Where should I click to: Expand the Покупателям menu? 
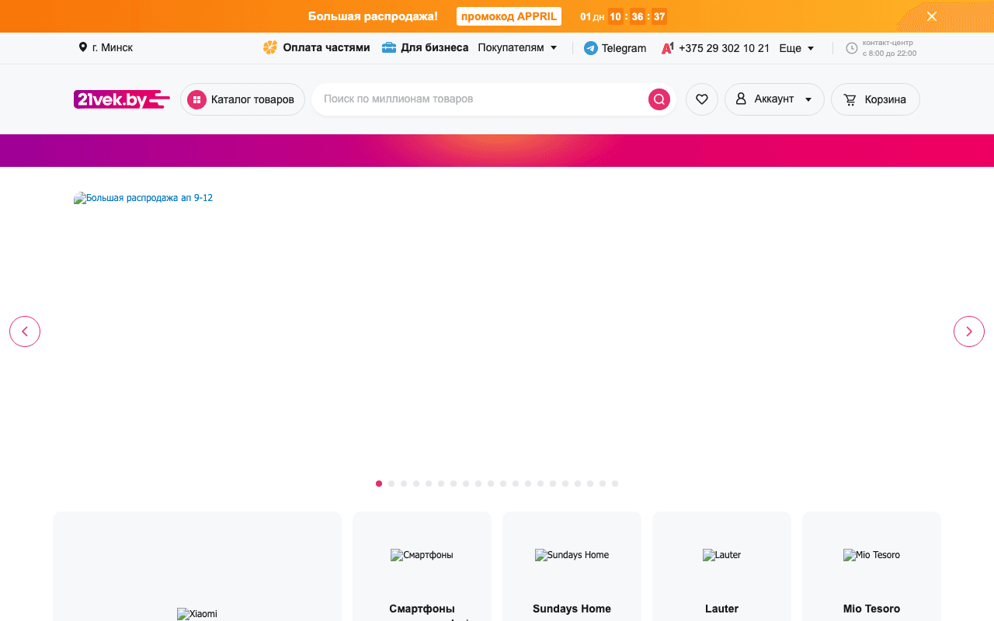[517, 47]
